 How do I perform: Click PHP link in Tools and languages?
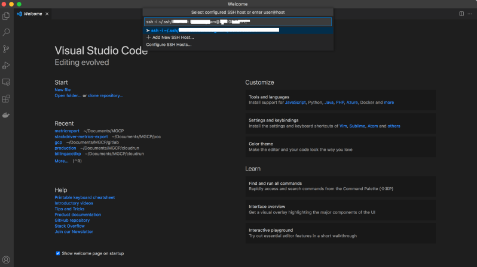[340, 103]
